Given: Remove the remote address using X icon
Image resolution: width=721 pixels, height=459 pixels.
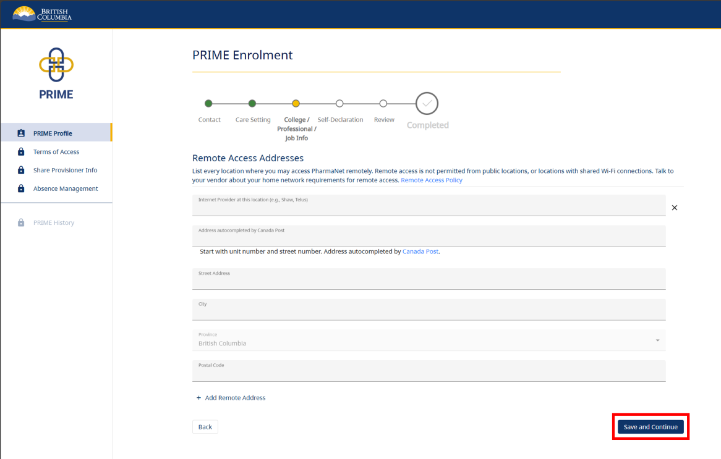Looking at the screenshot, I should pyautogui.click(x=674, y=208).
